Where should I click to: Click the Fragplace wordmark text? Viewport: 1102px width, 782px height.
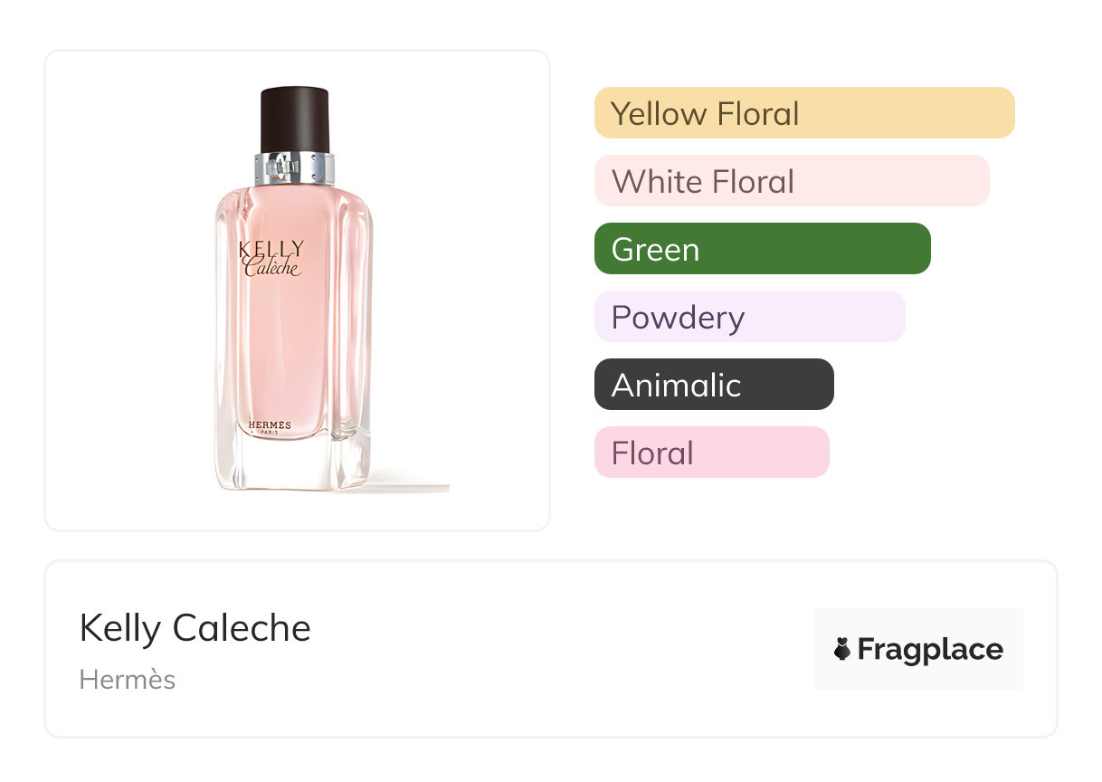coord(929,649)
